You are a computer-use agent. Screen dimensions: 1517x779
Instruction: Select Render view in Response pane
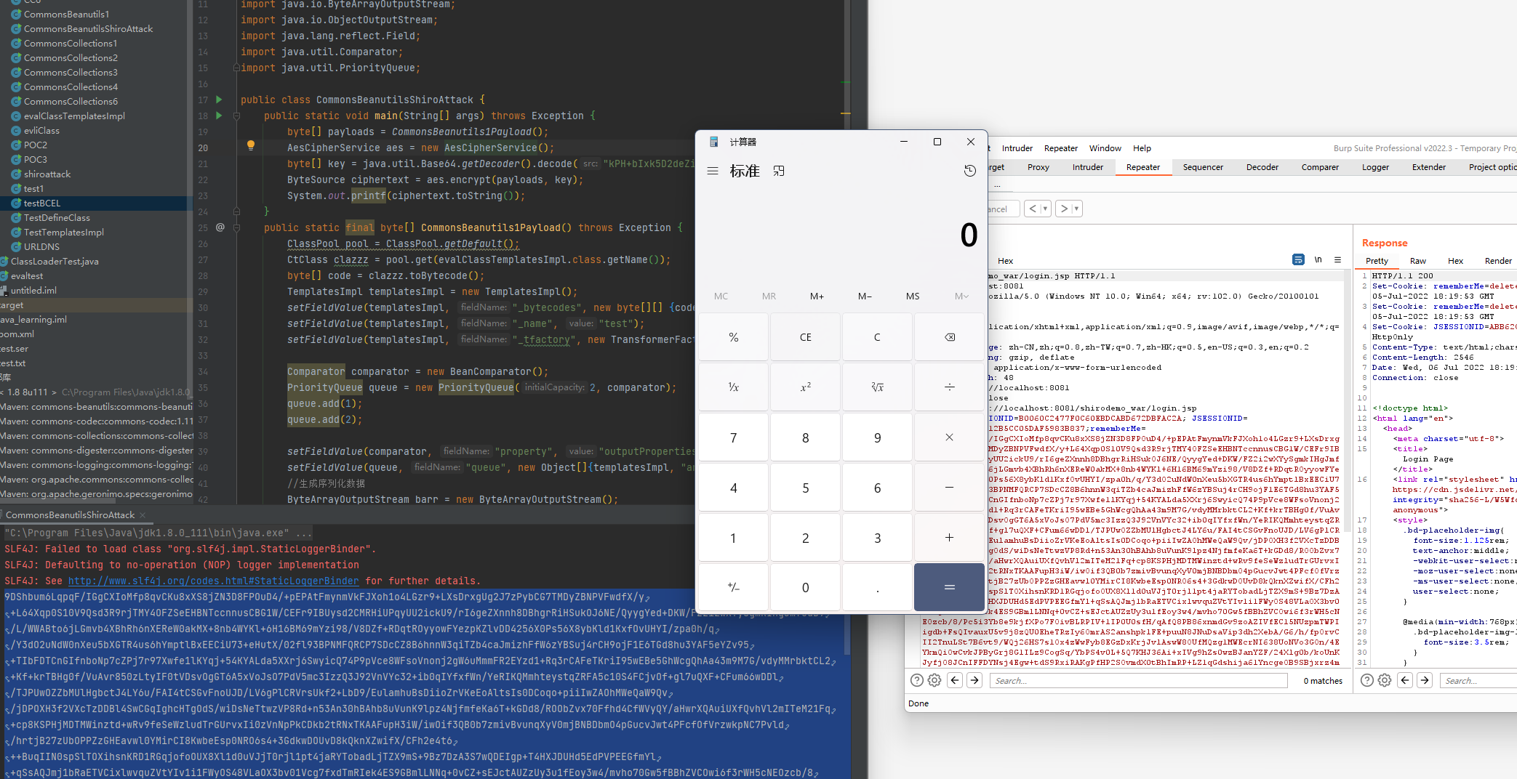click(1498, 261)
